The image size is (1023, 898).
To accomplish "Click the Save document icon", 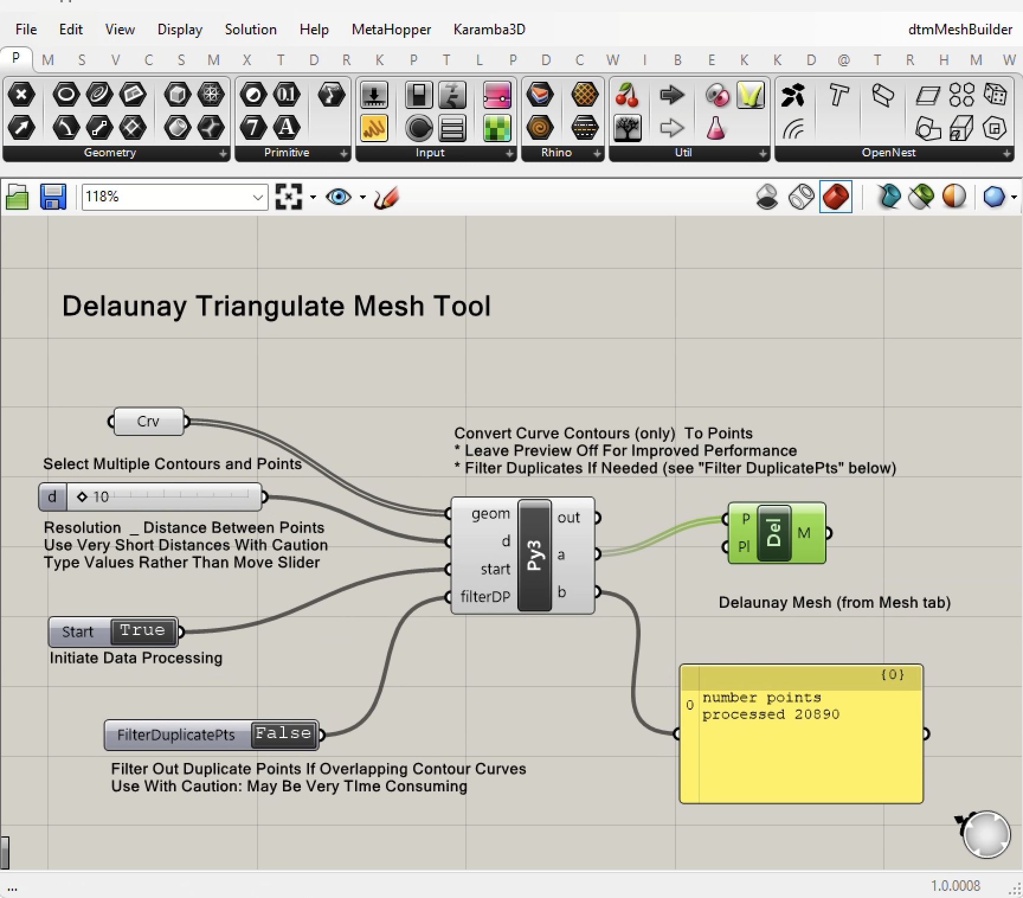I will coord(53,197).
